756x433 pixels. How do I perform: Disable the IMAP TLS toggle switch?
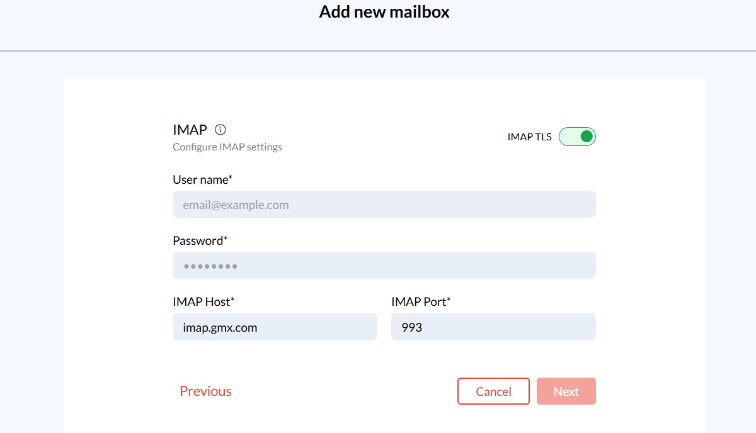pos(577,137)
